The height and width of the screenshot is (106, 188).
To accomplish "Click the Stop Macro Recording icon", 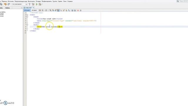I will (x=80, y=10).
